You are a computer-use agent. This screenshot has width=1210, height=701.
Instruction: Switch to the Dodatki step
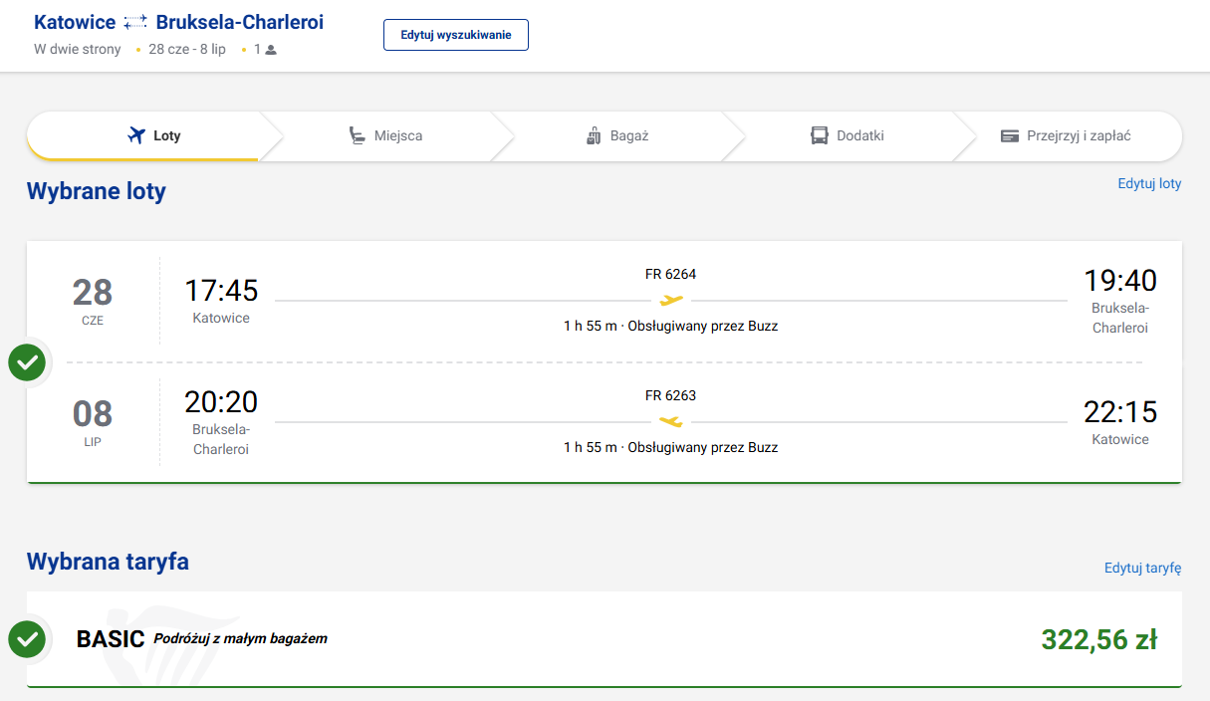click(x=847, y=135)
